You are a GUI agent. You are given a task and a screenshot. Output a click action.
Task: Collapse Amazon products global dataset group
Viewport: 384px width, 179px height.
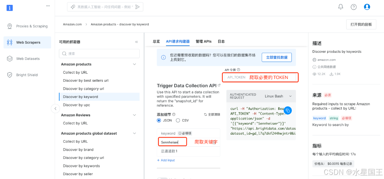pyautogui.click(x=134, y=133)
